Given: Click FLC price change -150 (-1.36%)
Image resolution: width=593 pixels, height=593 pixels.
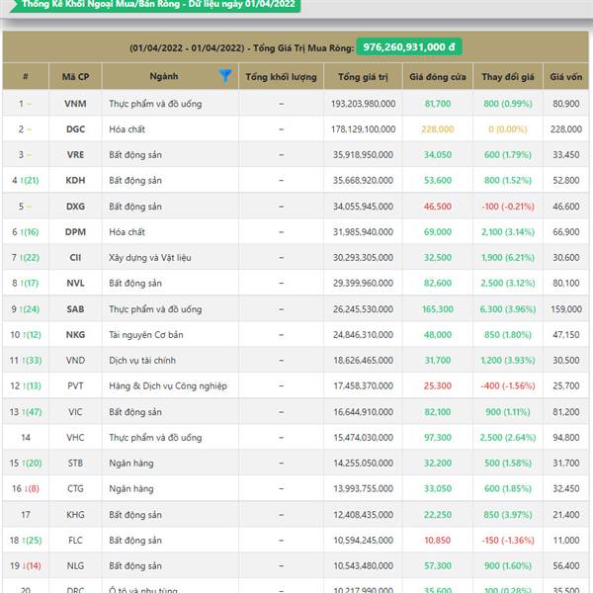Looking at the screenshot, I should click(x=508, y=540).
